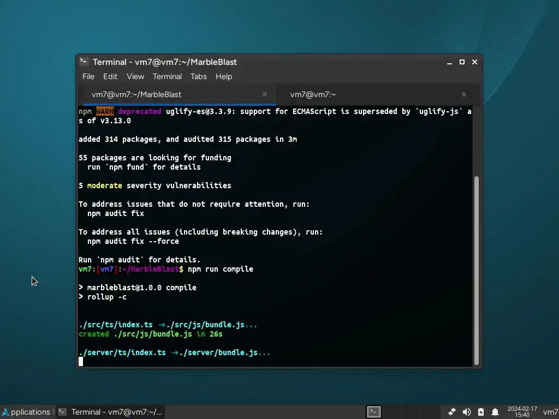Click the 'Run `npm audit` for details.' line

139,260
